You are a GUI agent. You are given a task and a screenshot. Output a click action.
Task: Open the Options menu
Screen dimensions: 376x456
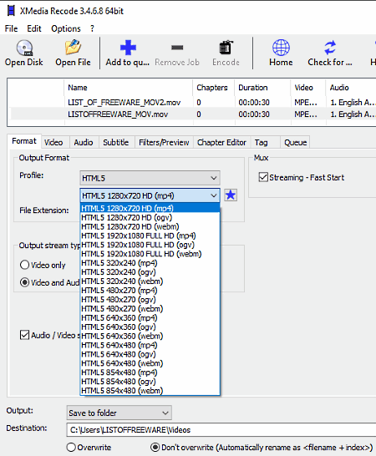pyautogui.click(x=66, y=28)
